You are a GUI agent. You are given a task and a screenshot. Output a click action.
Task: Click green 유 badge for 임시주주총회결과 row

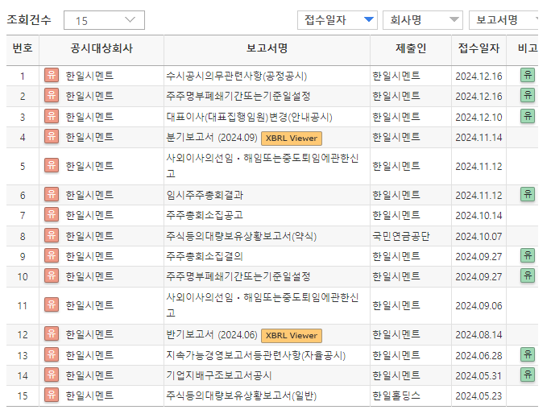coord(528,194)
